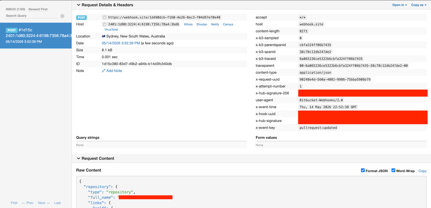431x208 pixels.
Task: Click the POST method badge in details
Action: click(81, 17)
